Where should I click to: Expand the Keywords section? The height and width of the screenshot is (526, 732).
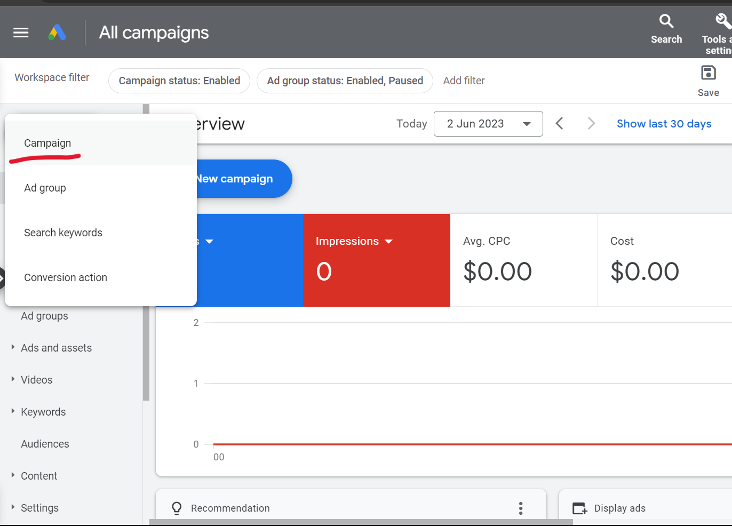[13, 411]
